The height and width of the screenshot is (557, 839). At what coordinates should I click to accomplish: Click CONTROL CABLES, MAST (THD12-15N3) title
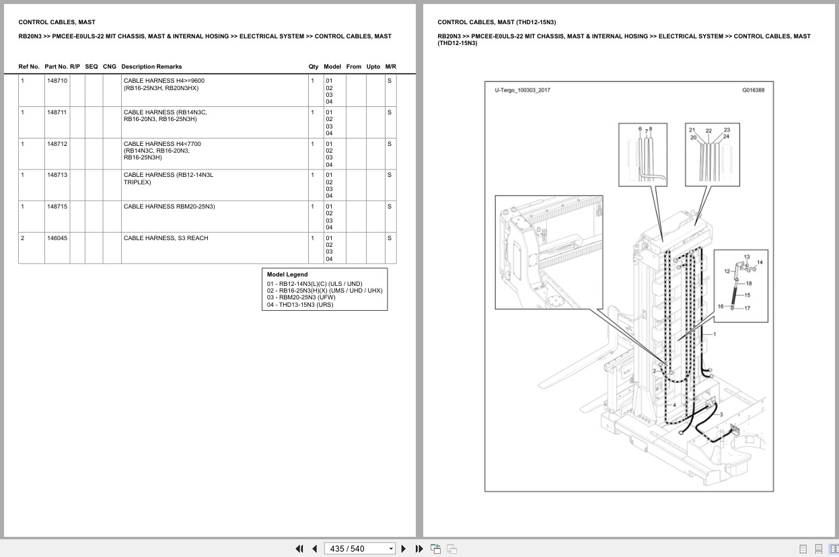point(497,22)
